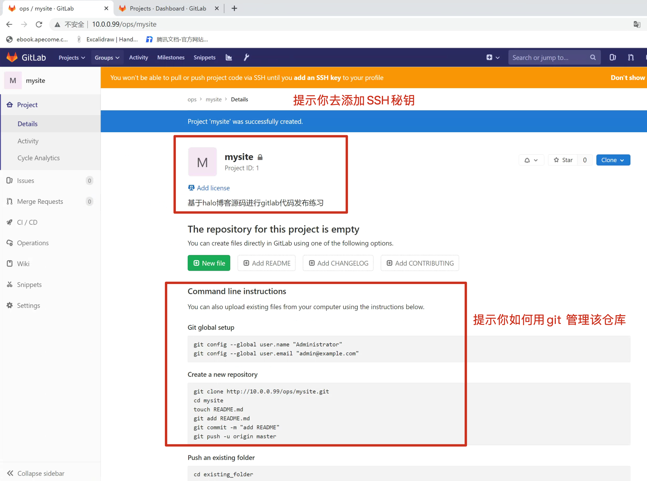Open the instance statistics chart icon
The height and width of the screenshot is (481, 647).
coord(228,57)
